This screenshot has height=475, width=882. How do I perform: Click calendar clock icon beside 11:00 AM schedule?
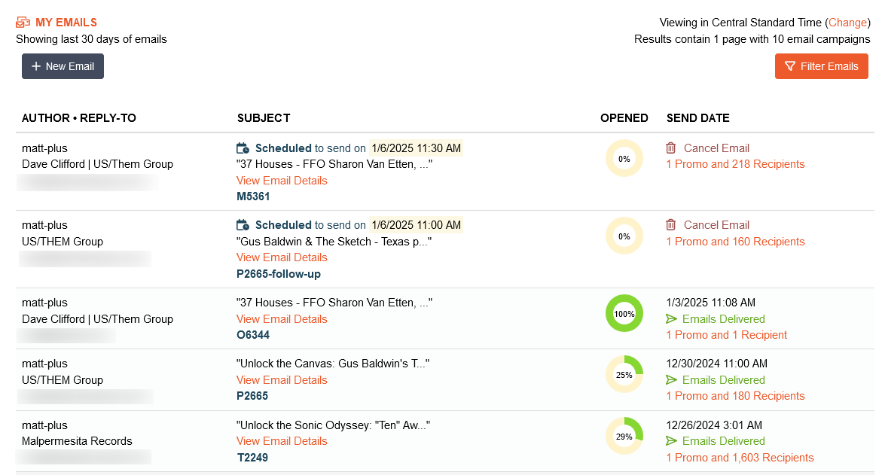pyautogui.click(x=243, y=225)
